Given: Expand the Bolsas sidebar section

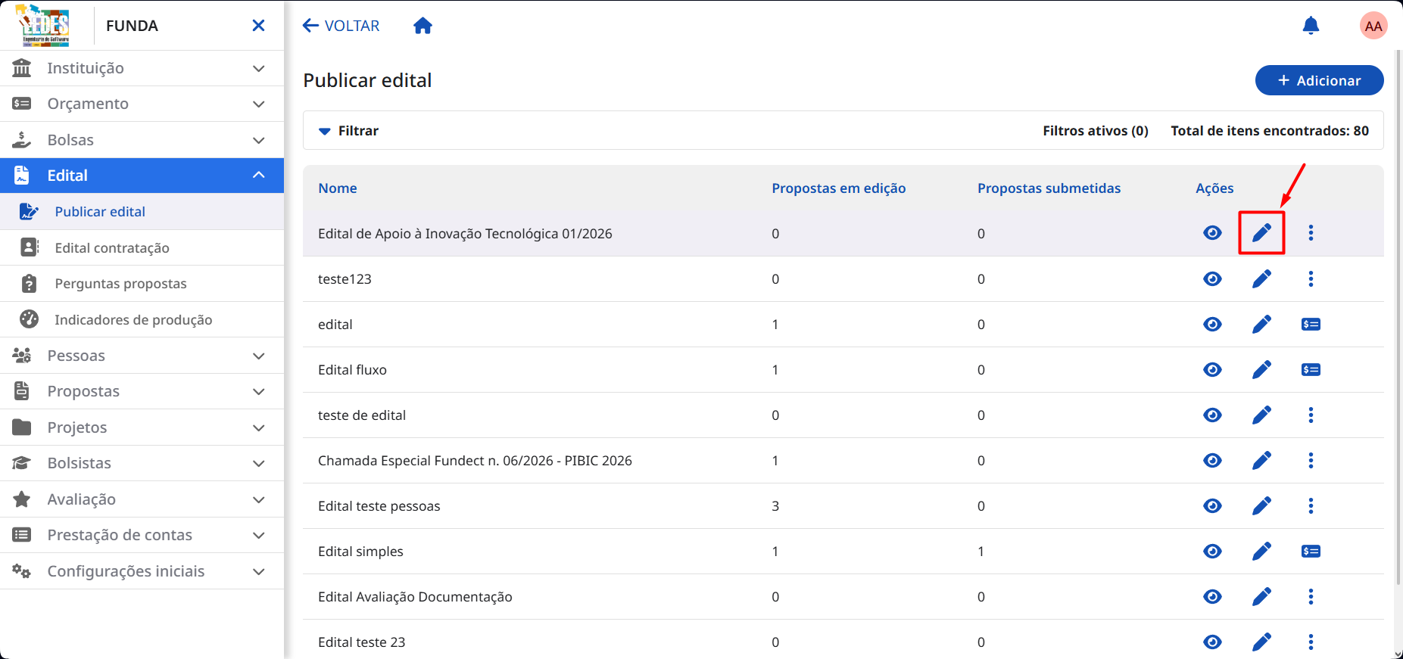Looking at the screenshot, I should coord(142,140).
